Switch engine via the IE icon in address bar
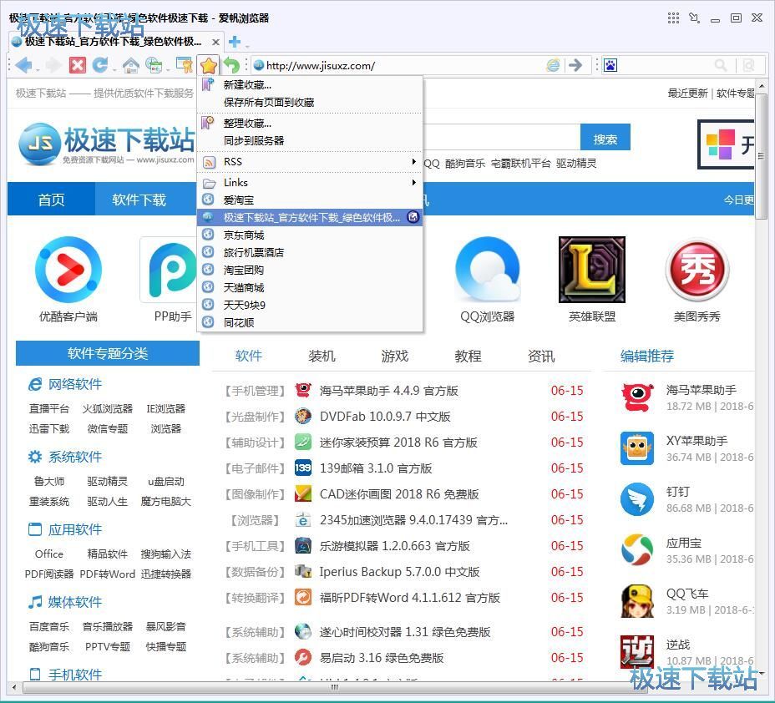Screen dimensions: 775x703 coord(553,65)
